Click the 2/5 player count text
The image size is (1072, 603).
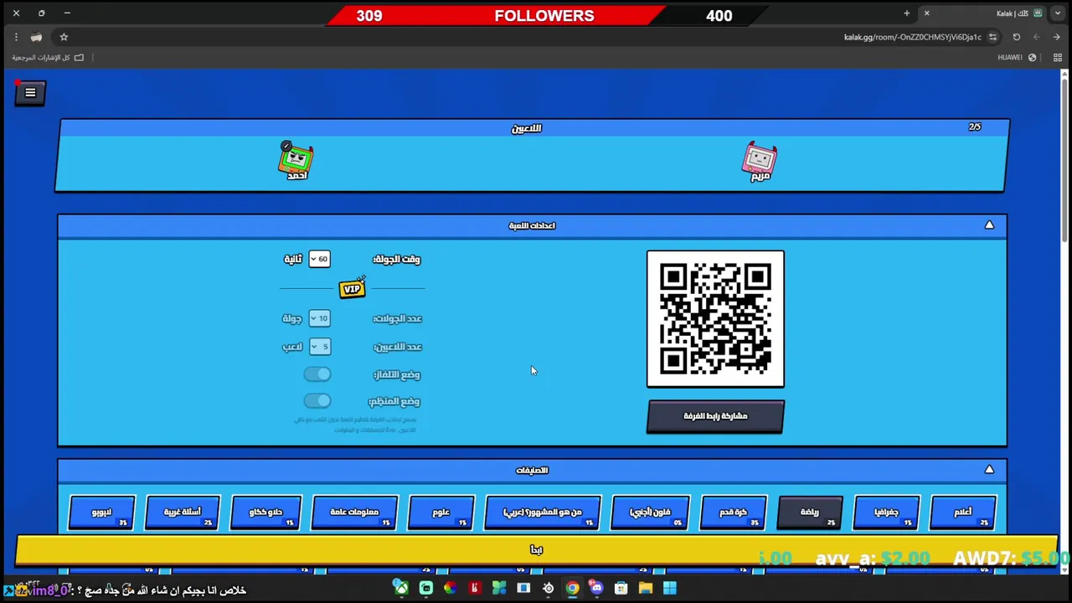pos(975,127)
